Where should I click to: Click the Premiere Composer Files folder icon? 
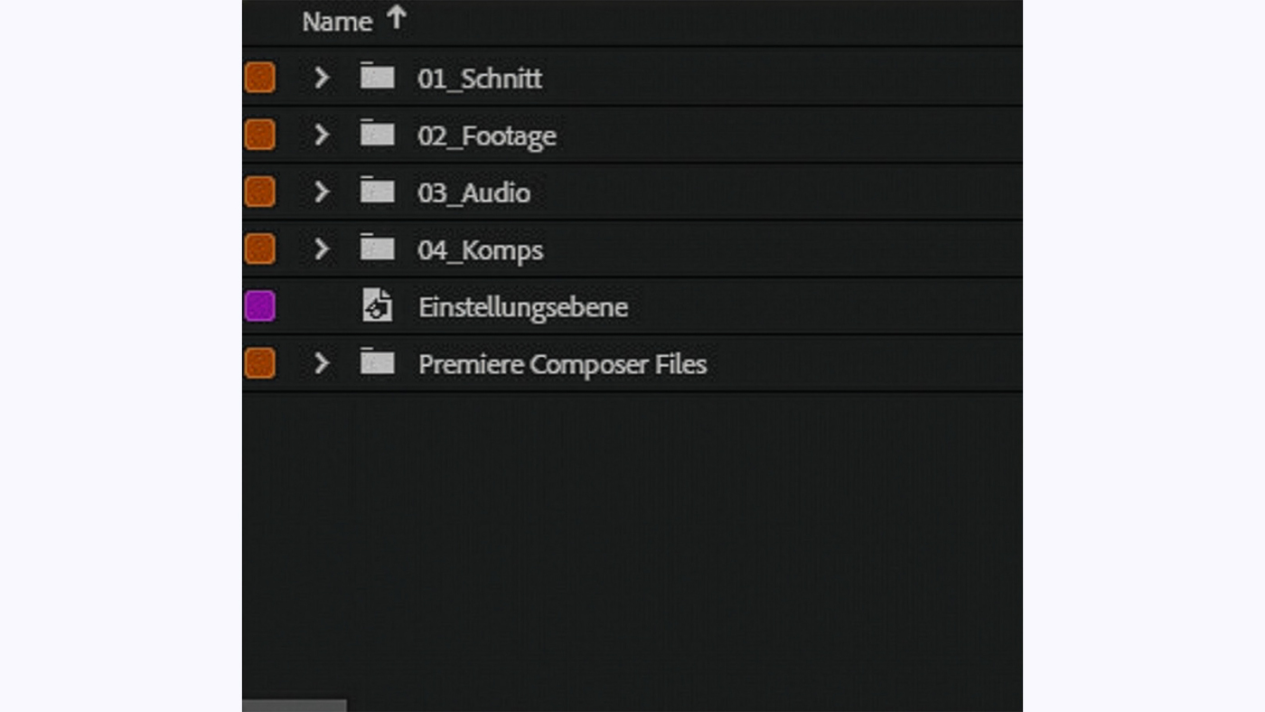tap(377, 363)
